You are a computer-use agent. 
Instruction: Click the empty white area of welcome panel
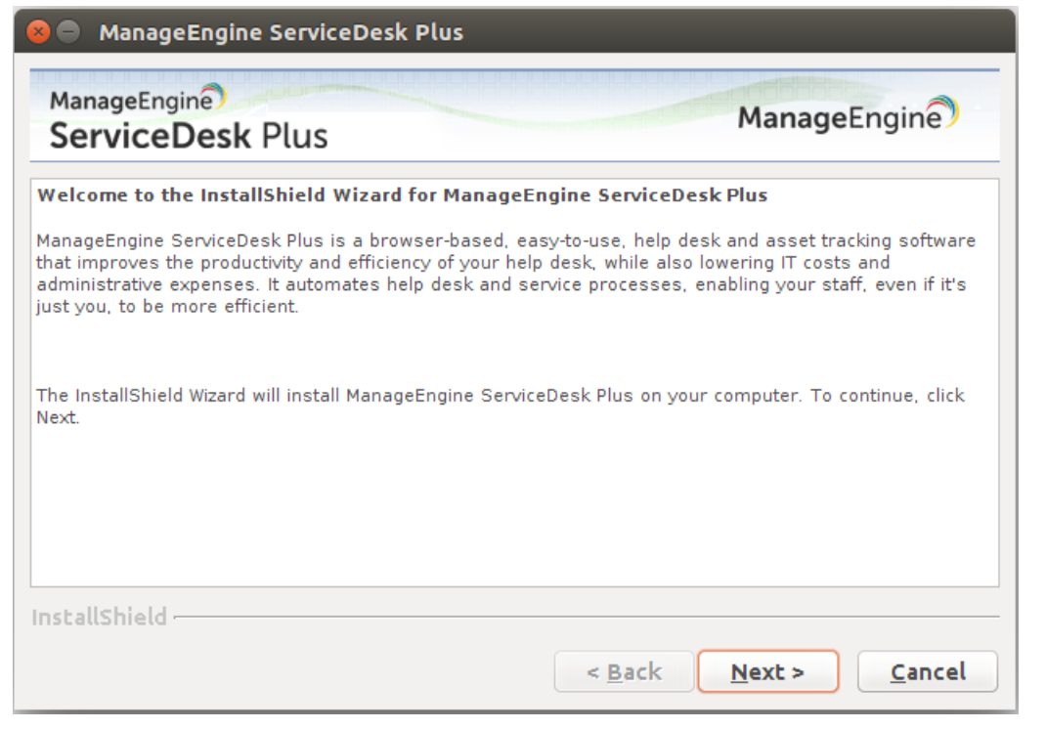(x=514, y=508)
